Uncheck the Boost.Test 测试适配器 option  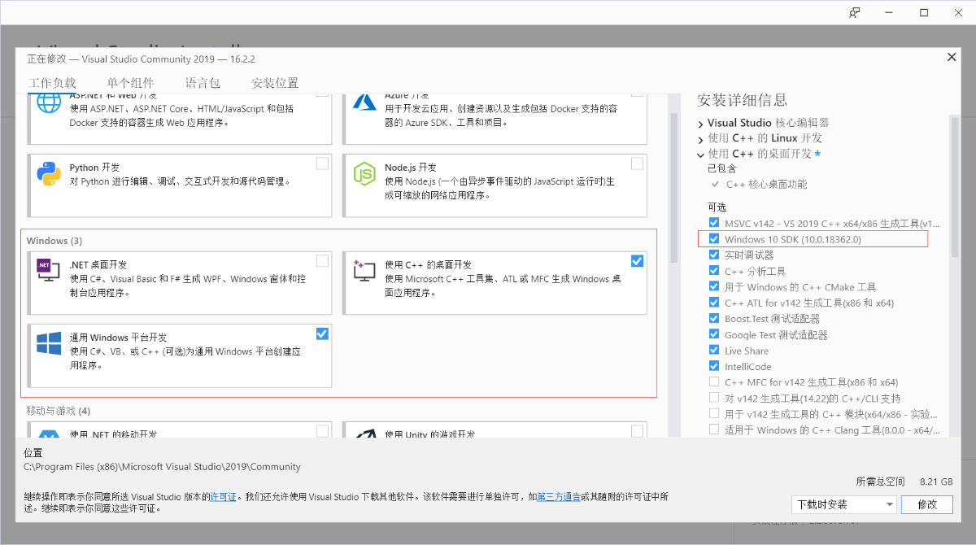(714, 318)
